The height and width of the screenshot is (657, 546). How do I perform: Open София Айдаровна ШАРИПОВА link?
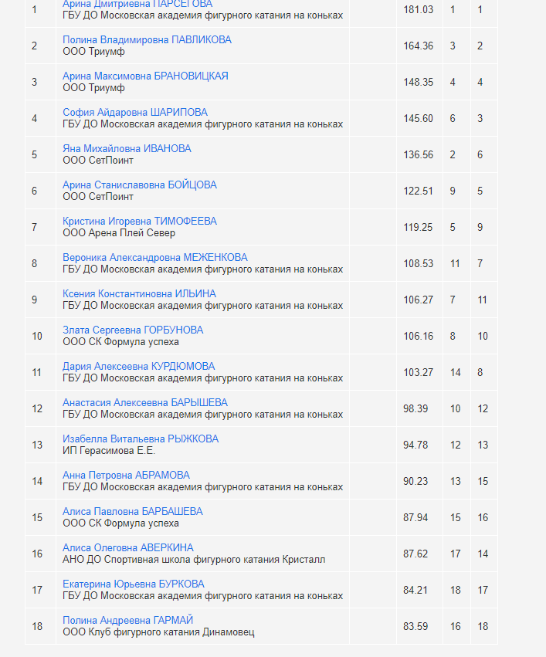coord(135,112)
